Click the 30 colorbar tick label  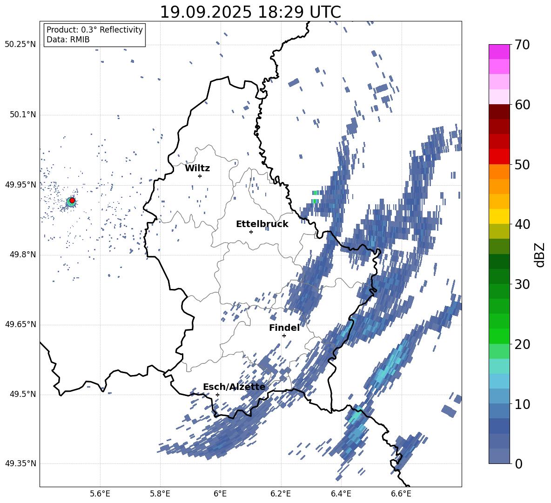522,284
